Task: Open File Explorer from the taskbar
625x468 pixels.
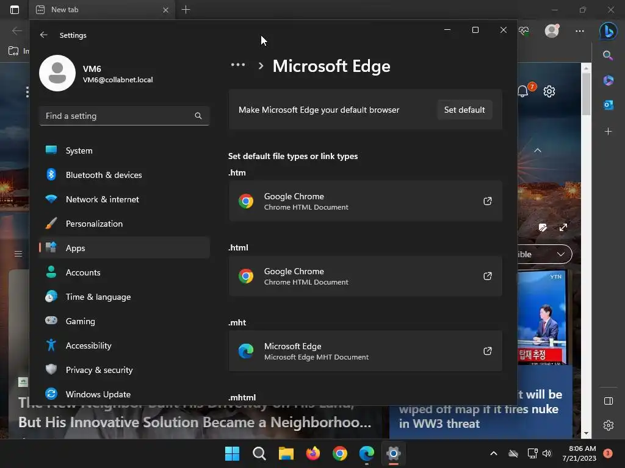Action: [x=286, y=453]
